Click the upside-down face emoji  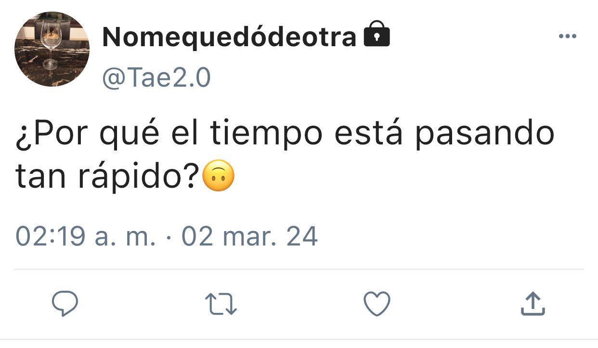click(219, 176)
